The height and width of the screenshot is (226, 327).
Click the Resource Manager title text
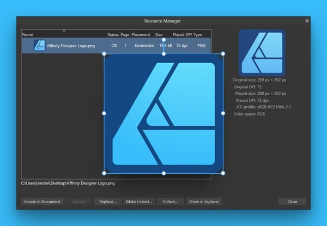tap(162, 21)
